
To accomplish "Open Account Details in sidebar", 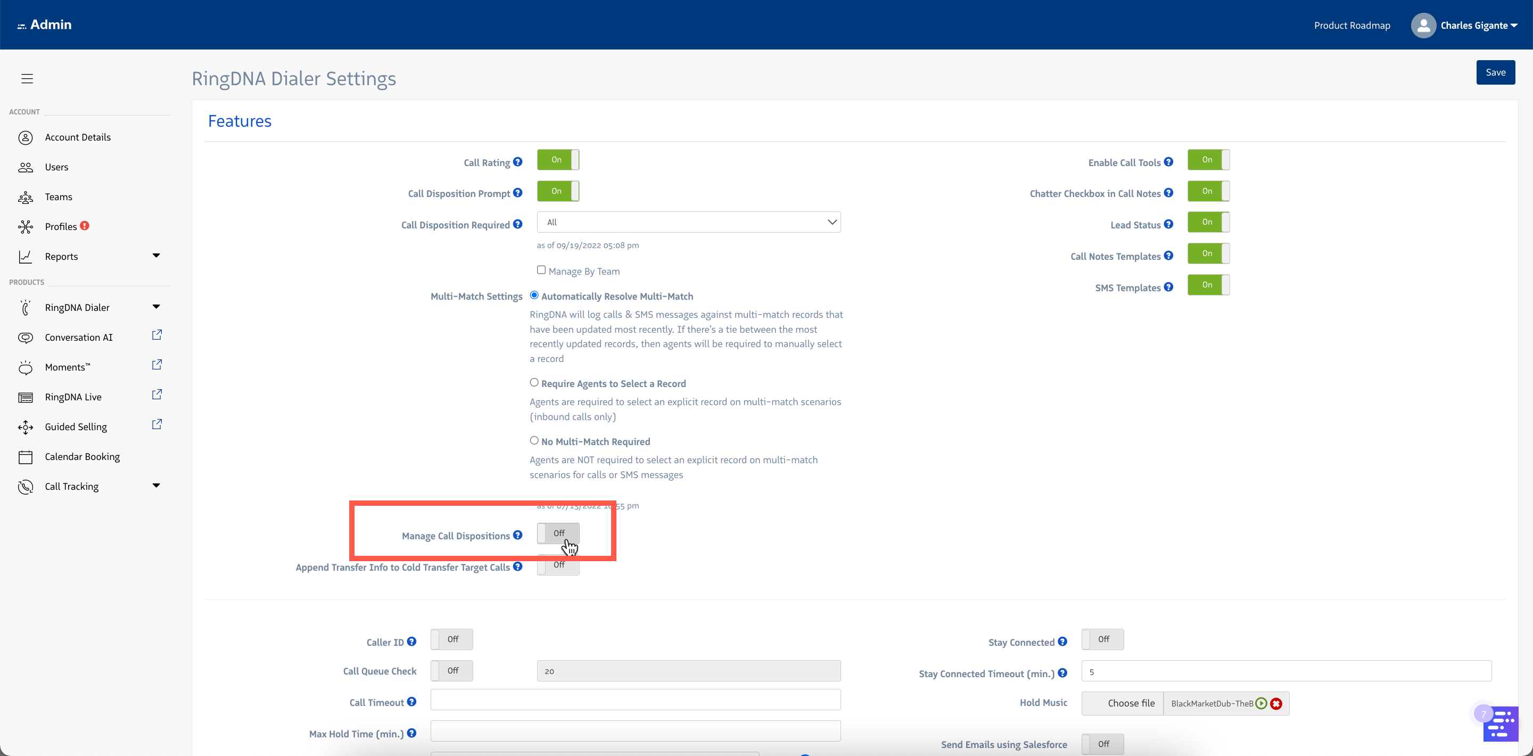I will pyautogui.click(x=78, y=137).
